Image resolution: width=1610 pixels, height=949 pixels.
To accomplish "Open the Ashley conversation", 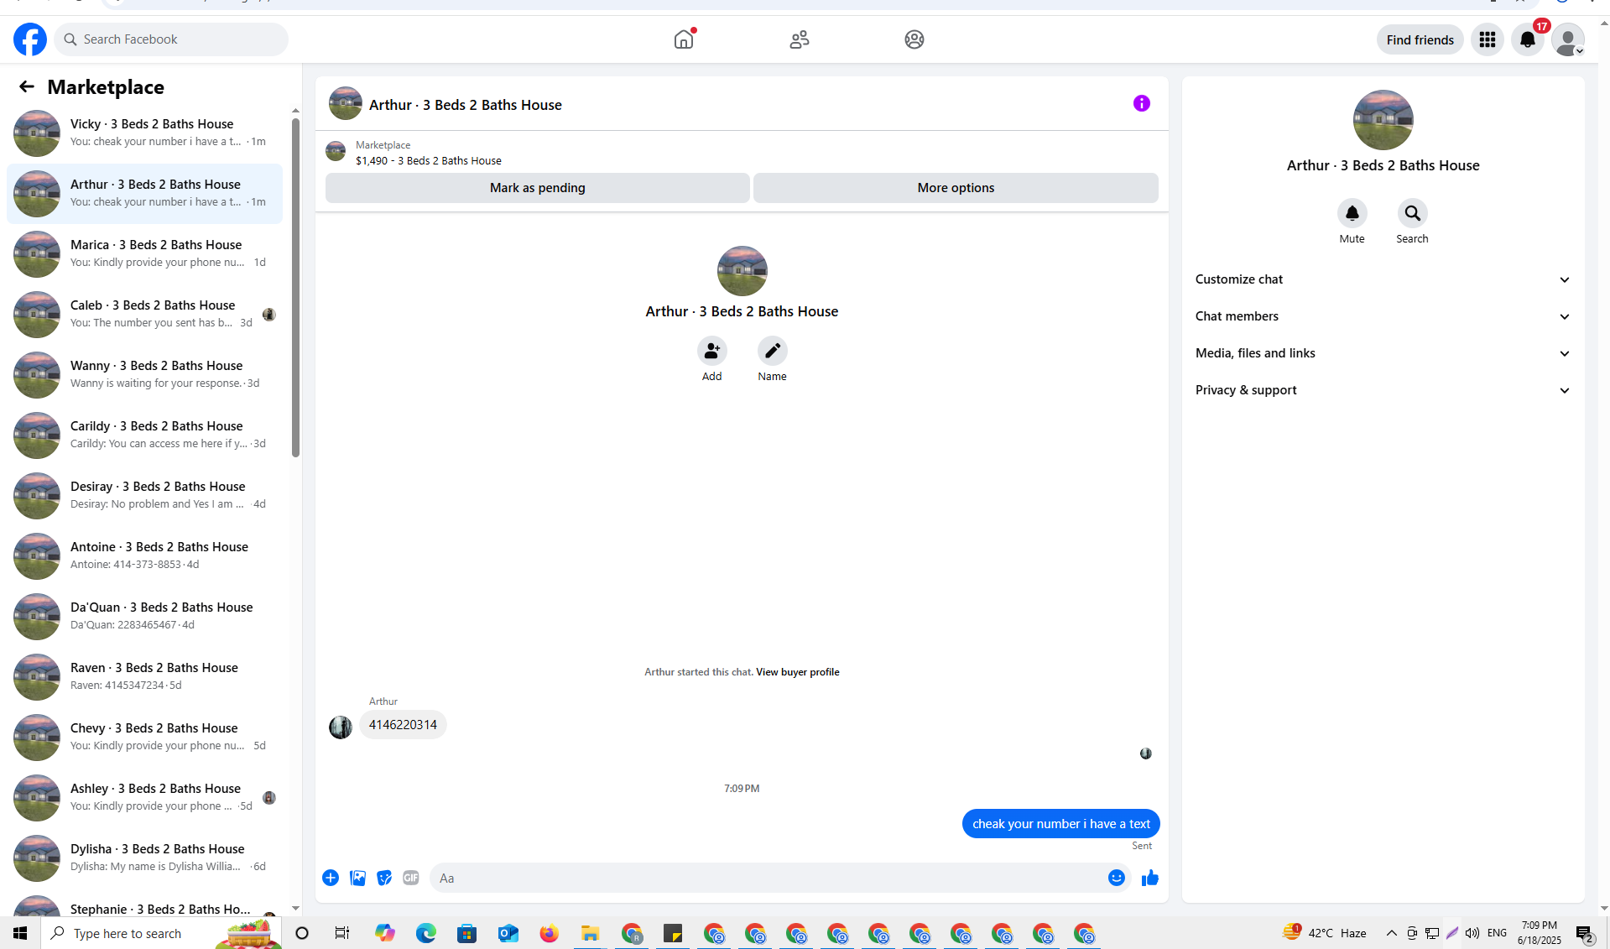I will (x=144, y=798).
